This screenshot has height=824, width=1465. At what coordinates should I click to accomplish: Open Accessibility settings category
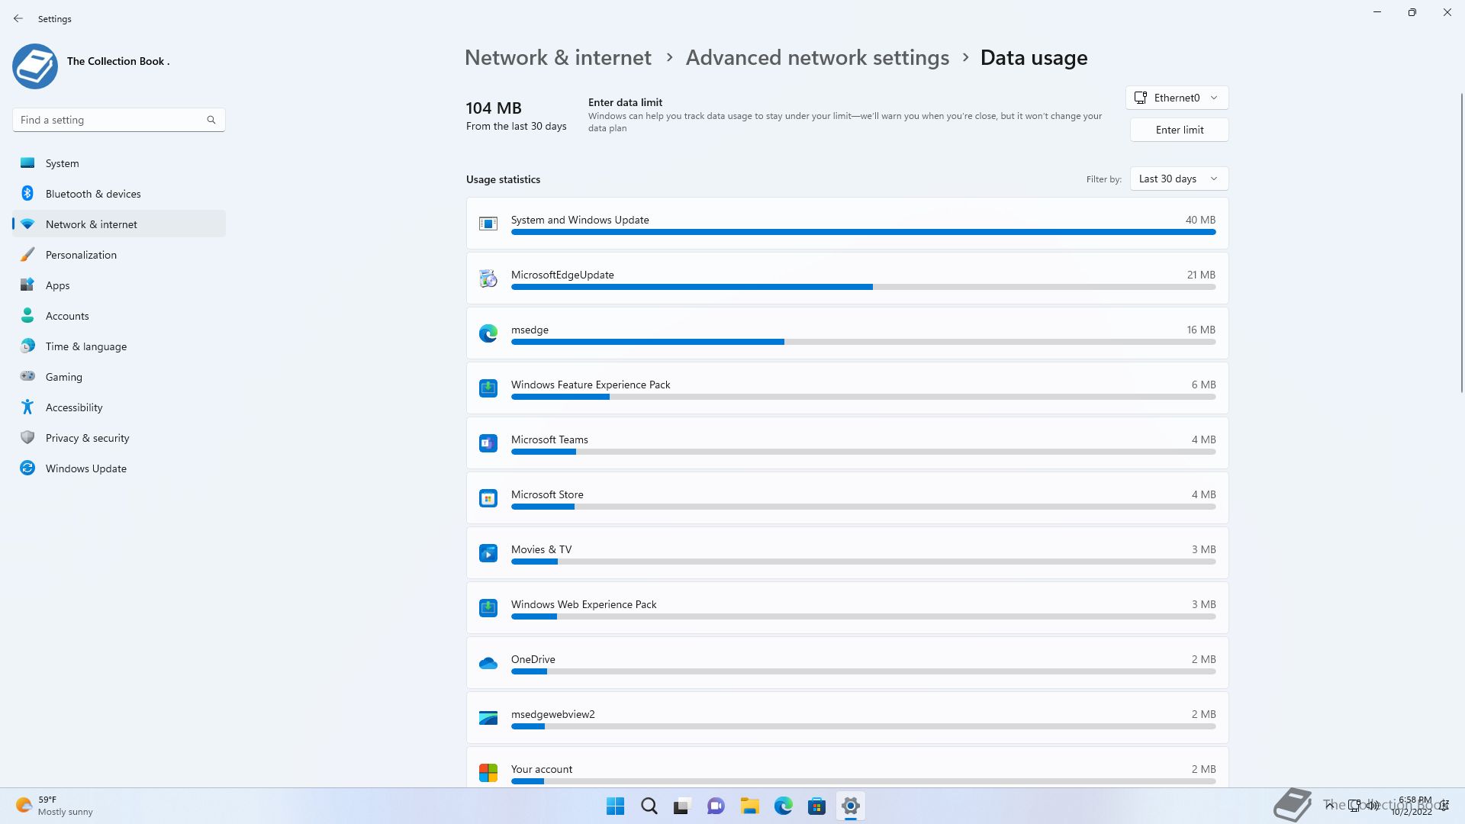[x=119, y=407]
